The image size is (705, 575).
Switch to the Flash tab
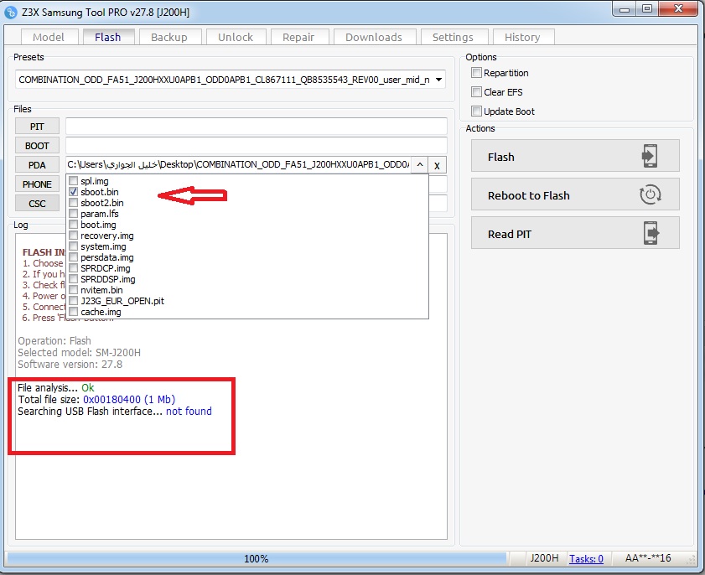(x=108, y=37)
